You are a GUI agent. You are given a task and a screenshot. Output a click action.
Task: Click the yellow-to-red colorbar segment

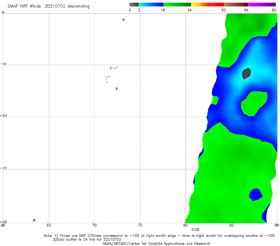207,5
